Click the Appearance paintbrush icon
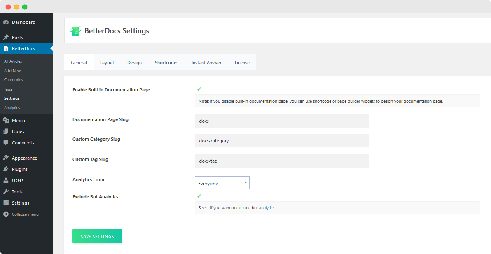491x254 pixels. point(6,158)
